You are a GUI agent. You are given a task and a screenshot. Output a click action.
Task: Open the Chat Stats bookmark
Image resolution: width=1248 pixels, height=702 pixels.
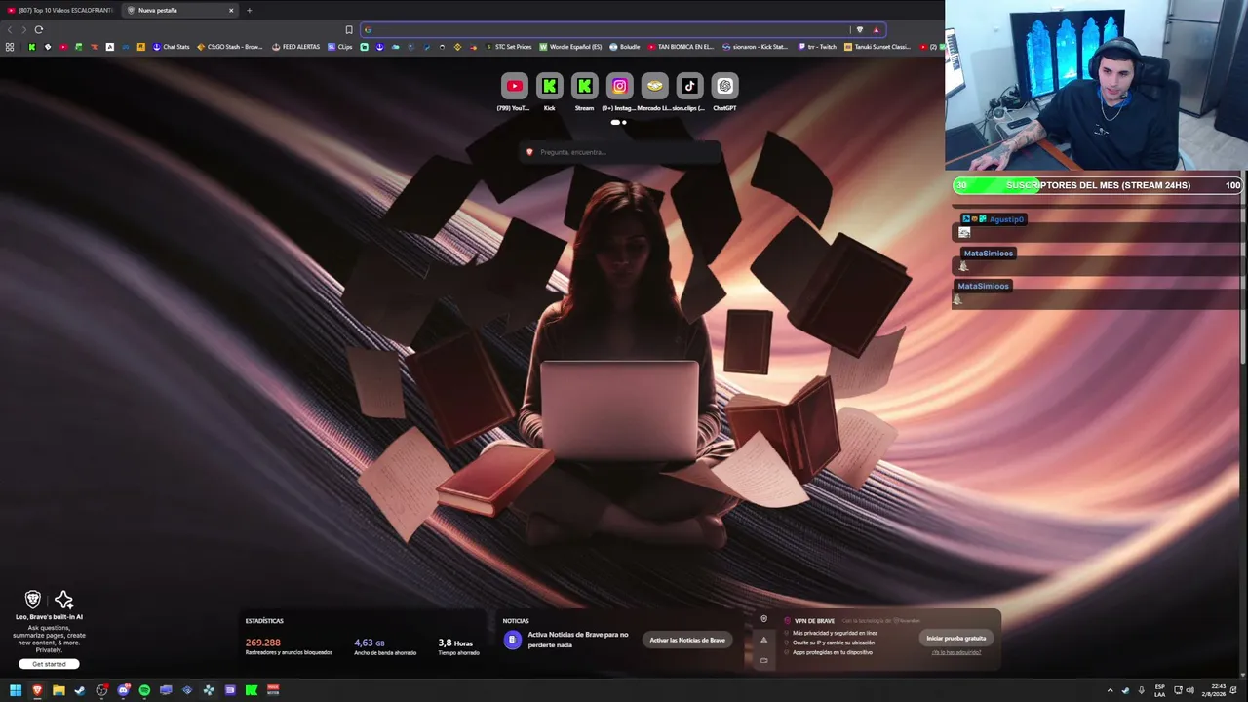pos(172,47)
